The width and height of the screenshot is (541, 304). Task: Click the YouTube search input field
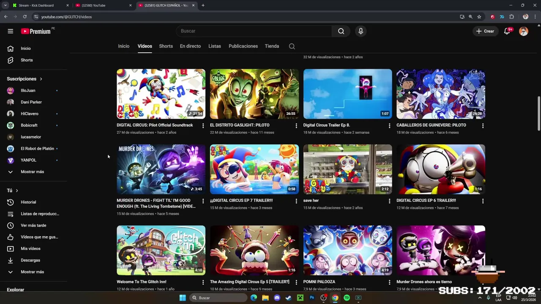(254, 31)
